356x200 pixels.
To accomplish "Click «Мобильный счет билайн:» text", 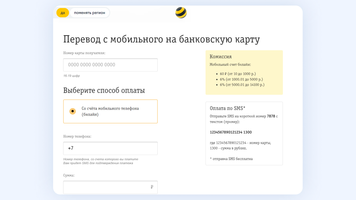I will [230, 64].
